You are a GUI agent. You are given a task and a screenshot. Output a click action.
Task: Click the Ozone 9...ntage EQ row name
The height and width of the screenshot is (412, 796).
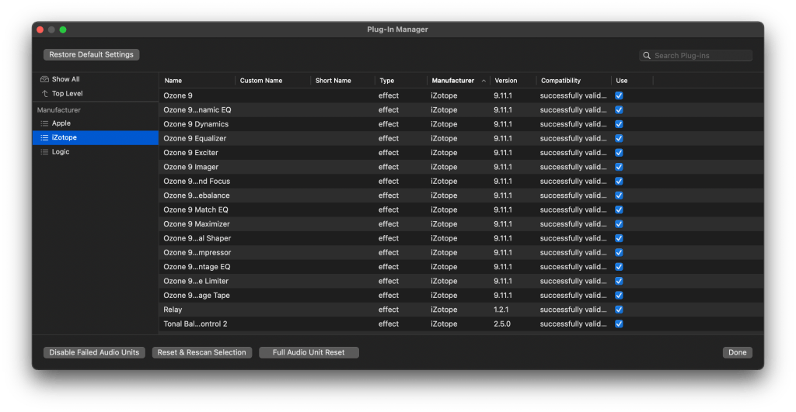coord(197,267)
